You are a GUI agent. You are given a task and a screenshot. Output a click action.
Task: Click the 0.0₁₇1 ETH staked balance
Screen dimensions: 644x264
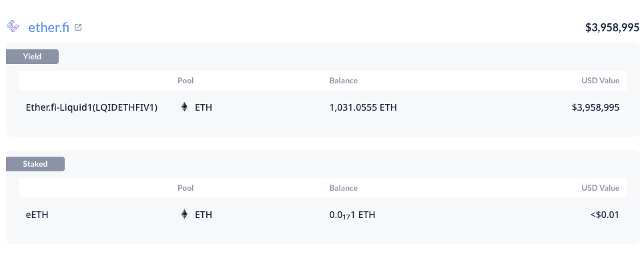coord(352,215)
